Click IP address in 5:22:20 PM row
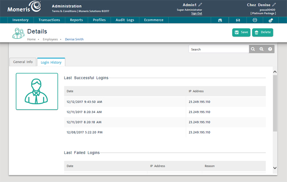Viewport: 287px width, 182px height. (199, 132)
